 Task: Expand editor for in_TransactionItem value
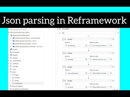tap(108, 46)
